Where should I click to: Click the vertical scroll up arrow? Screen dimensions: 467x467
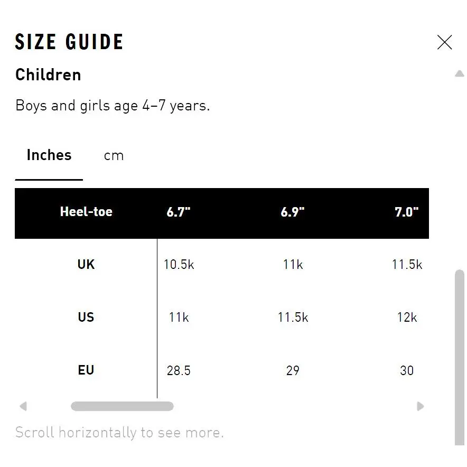click(x=460, y=73)
